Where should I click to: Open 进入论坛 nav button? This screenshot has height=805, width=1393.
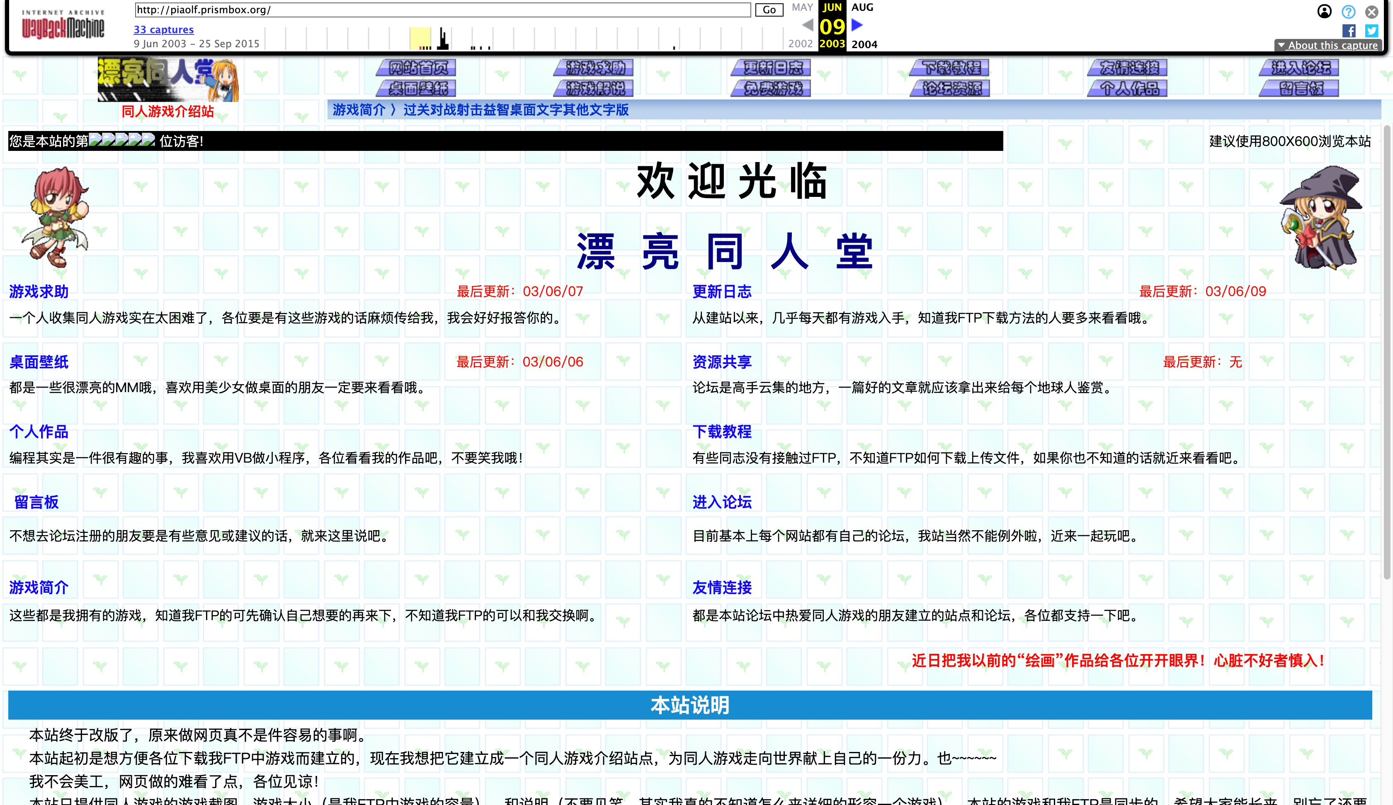(1300, 68)
